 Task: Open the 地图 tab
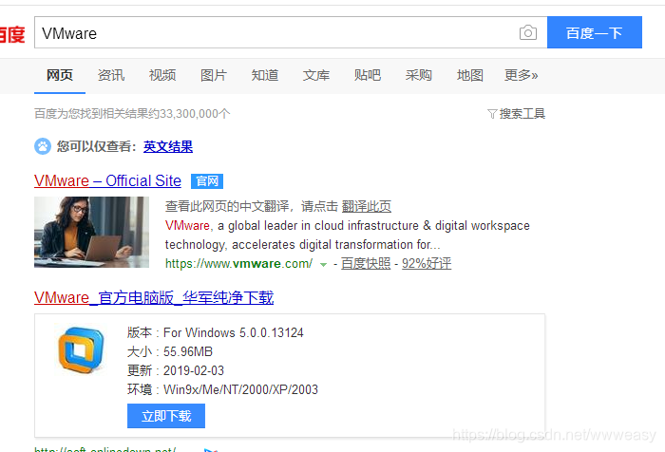click(x=470, y=75)
